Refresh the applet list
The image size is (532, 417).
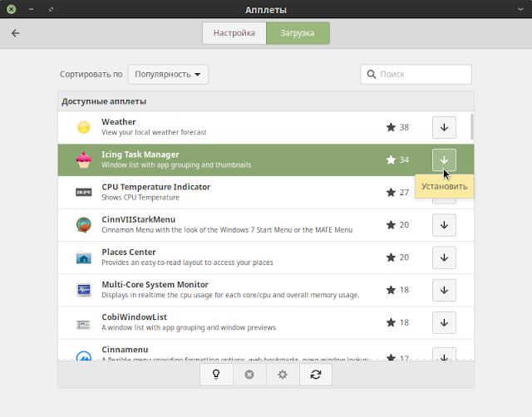(316, 375)
